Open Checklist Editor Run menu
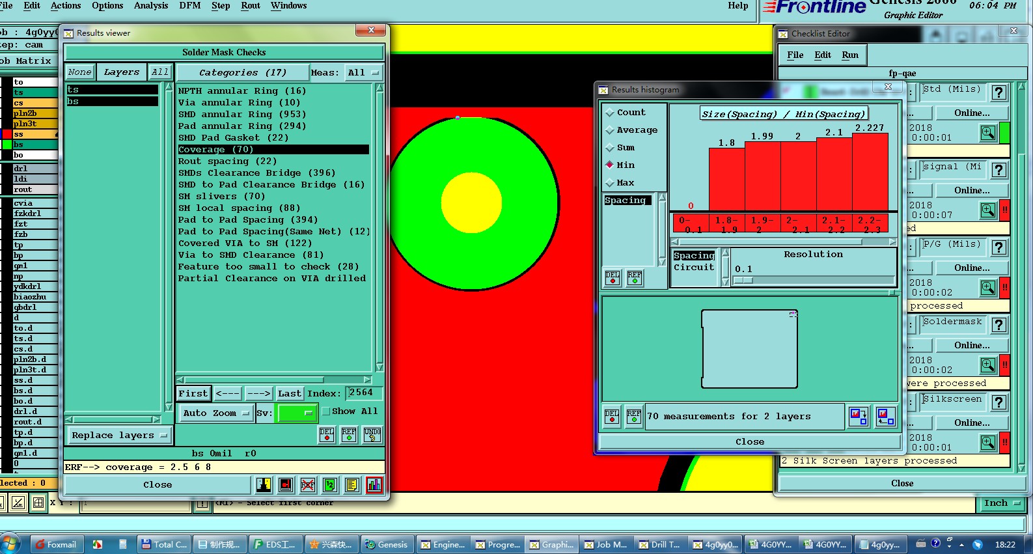 click(x=850, y=55)
